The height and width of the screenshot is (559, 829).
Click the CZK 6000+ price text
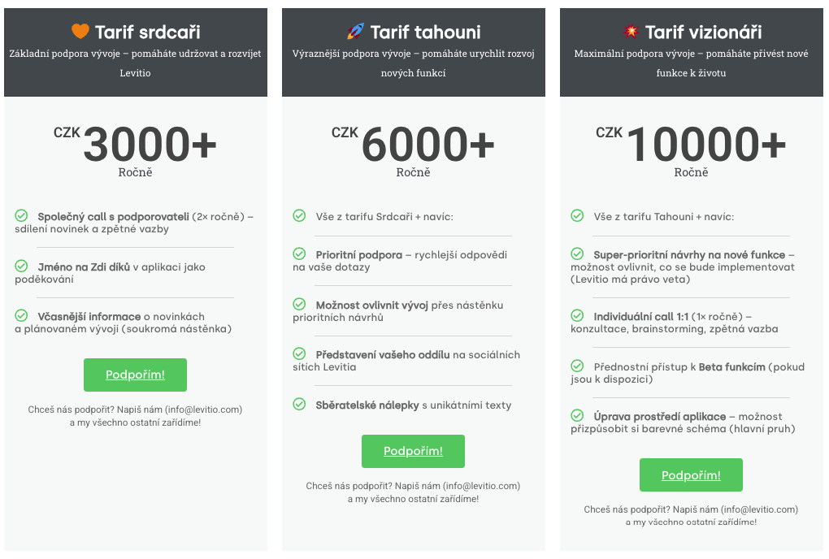pos(413,145)
